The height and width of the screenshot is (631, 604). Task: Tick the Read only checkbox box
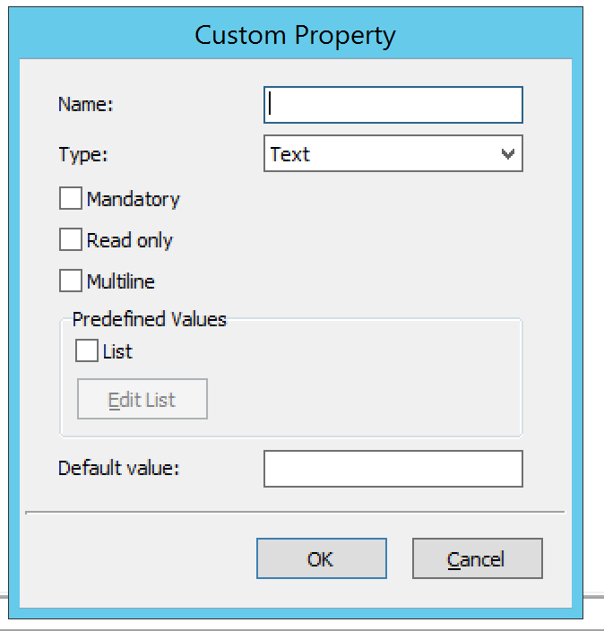pos(71,239)
